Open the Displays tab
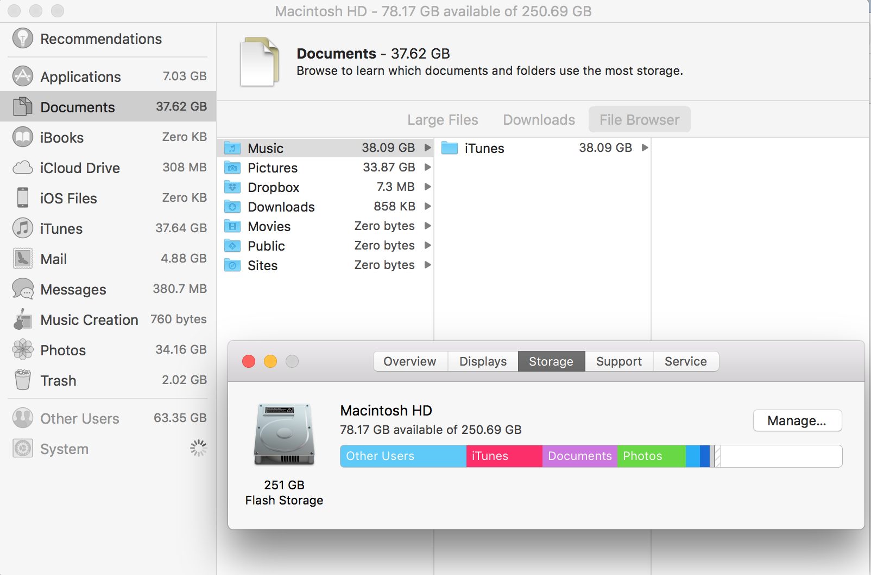 (483, 361)
